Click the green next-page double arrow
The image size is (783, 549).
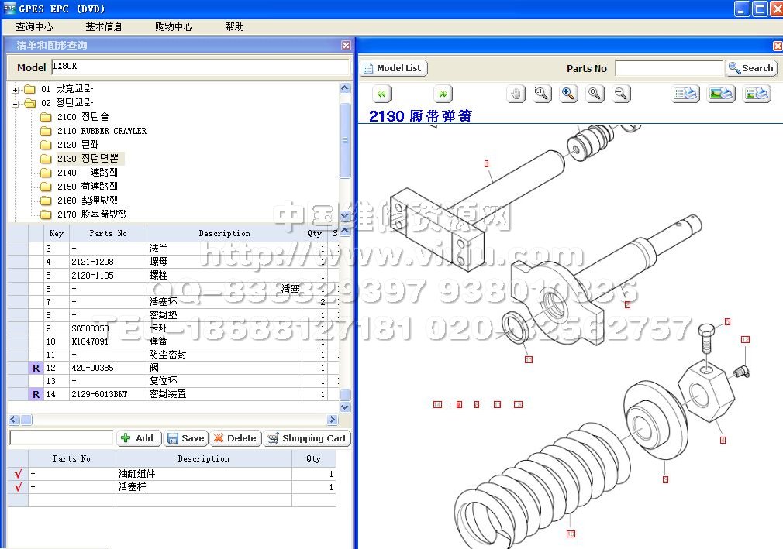coord(443,94)
